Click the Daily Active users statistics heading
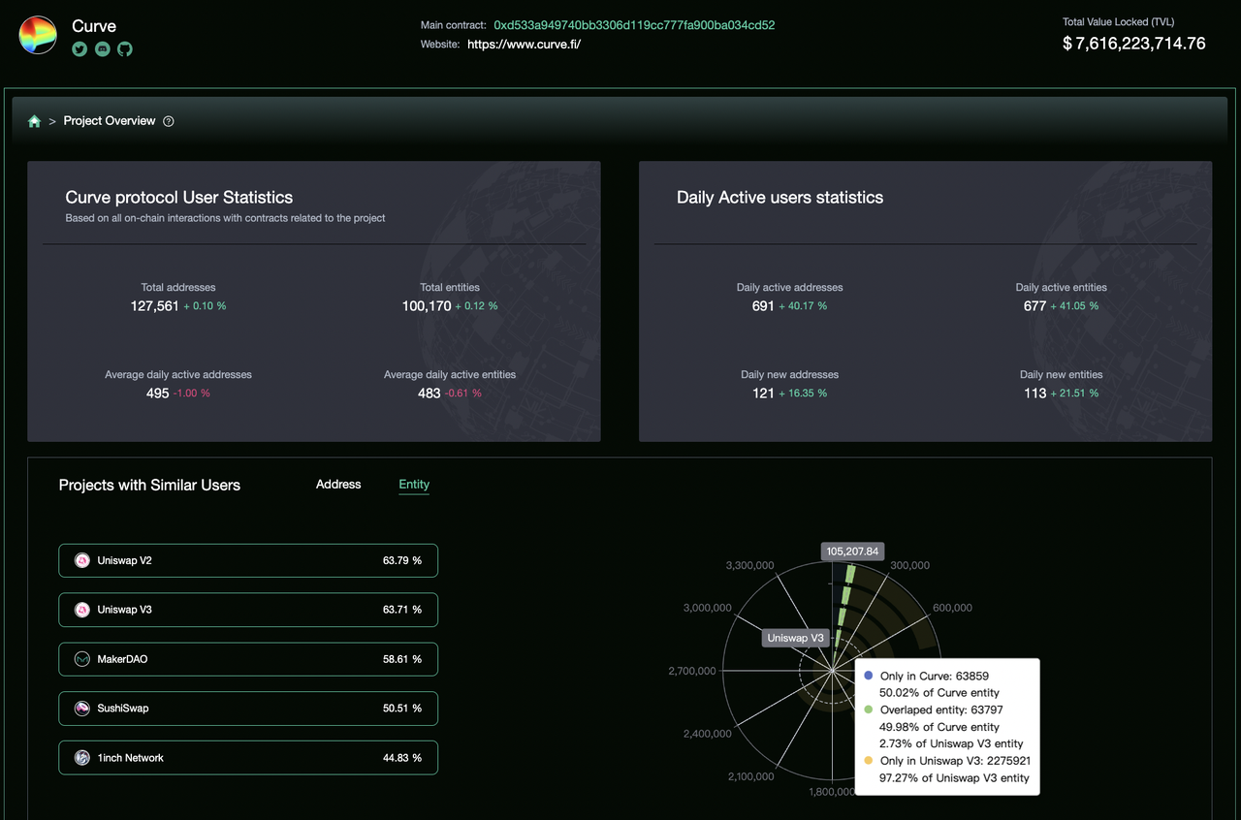Image resolution: width=1241 pixels, height=820 pixels. point(780,198)
